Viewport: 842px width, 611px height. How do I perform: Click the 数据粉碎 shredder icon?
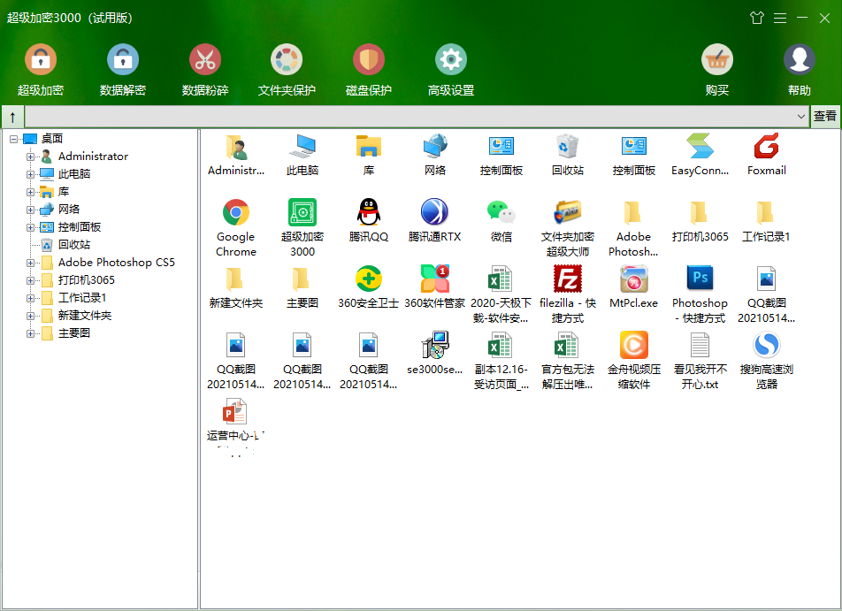coord(205,60)
